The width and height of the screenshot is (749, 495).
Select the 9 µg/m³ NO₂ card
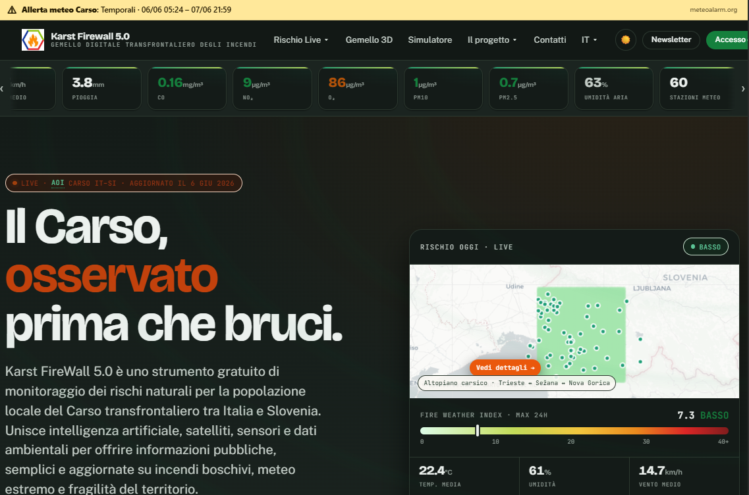[x=272, y=88]
